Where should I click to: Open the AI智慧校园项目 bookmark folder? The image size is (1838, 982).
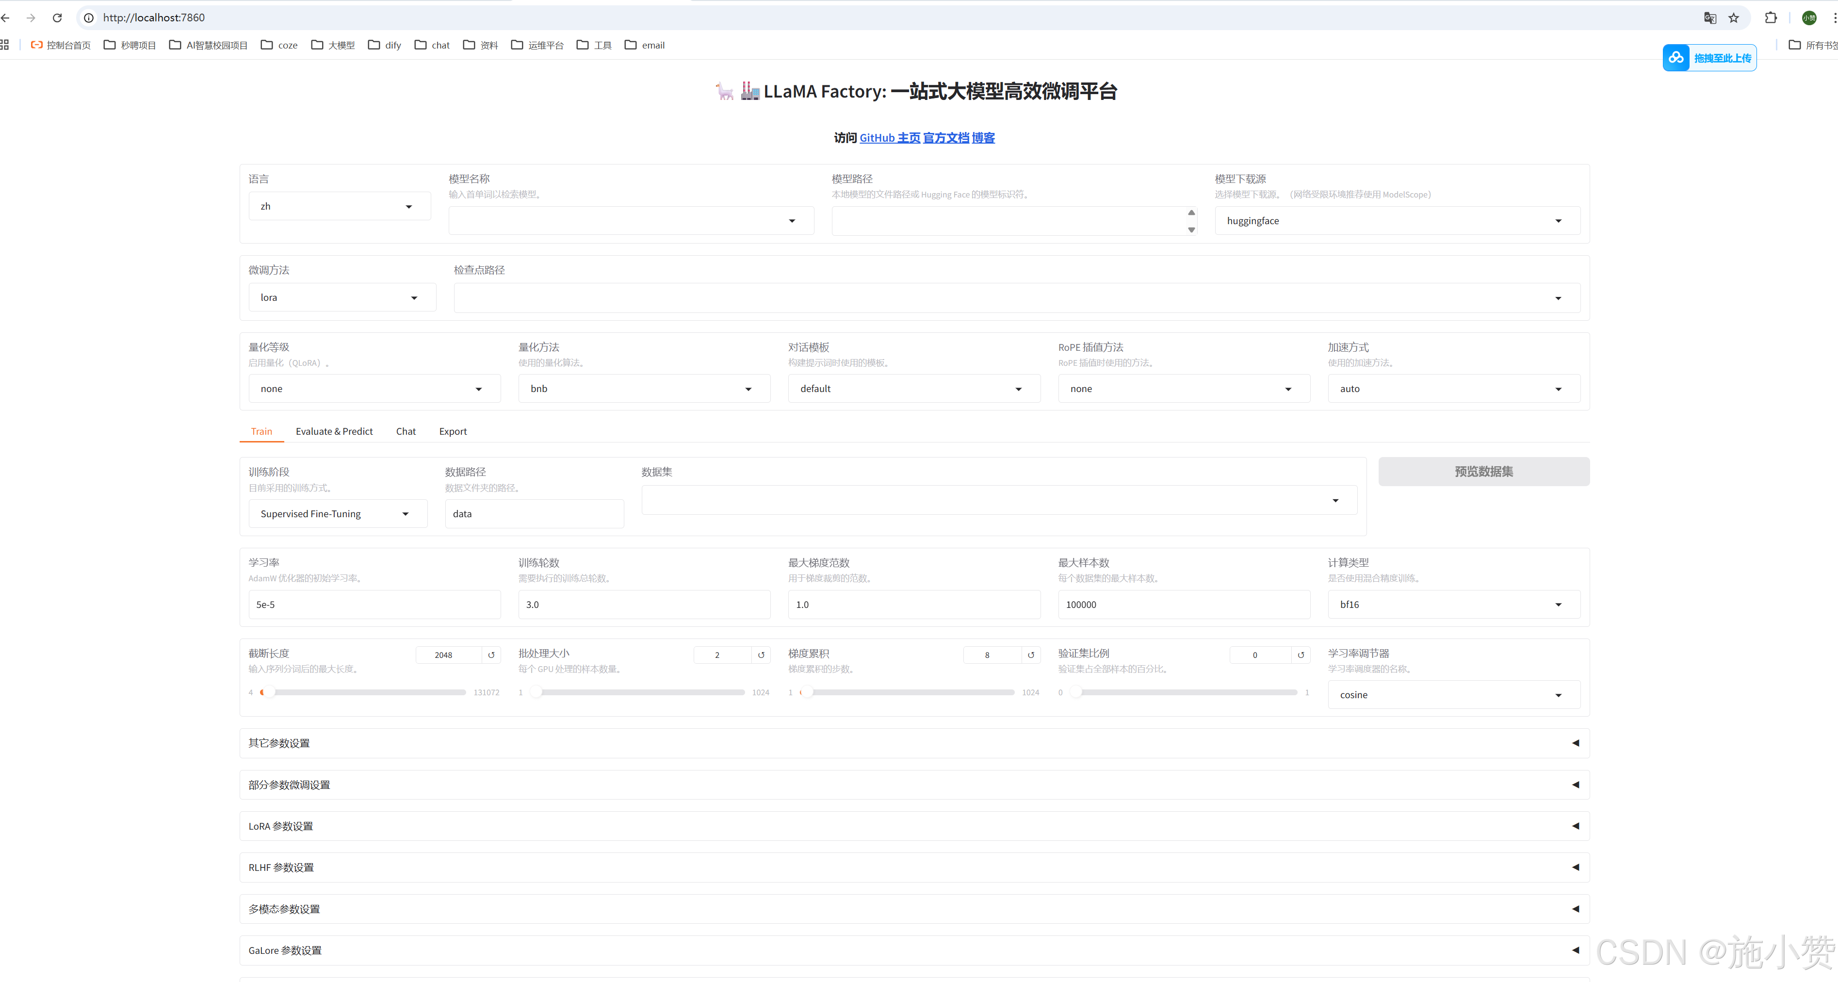[x=208, y=45]
